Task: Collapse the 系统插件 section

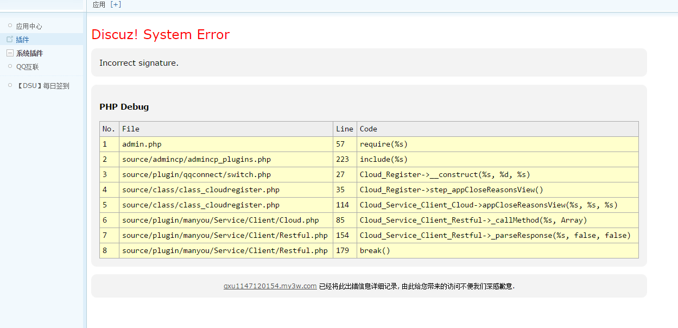Action: click(x=10, y=53)
